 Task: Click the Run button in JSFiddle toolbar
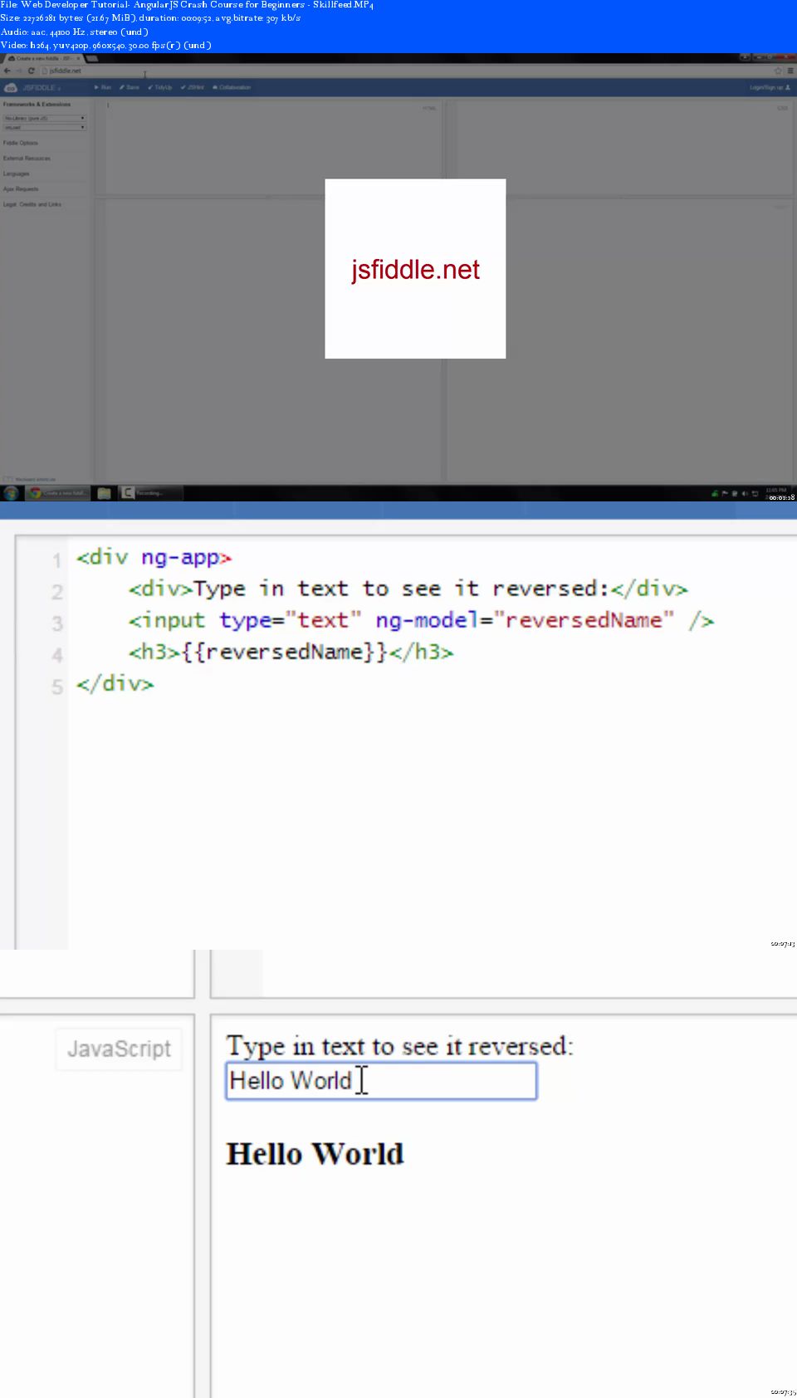[103, 87]
